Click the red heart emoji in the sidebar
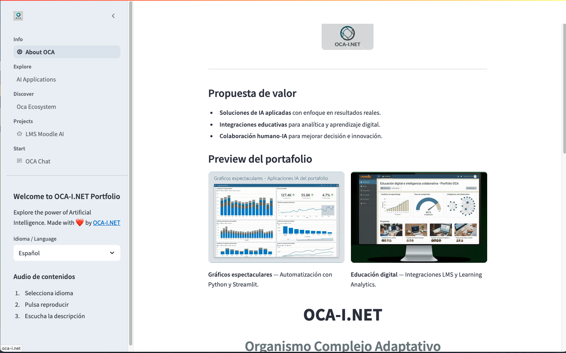The image size is (566, 353). 80,222
